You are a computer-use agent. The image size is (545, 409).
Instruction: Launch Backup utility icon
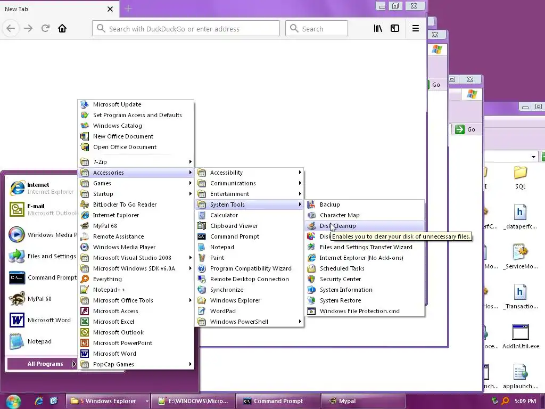(x=311, y=204)
